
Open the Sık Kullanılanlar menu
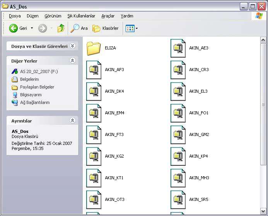(81, 16)
